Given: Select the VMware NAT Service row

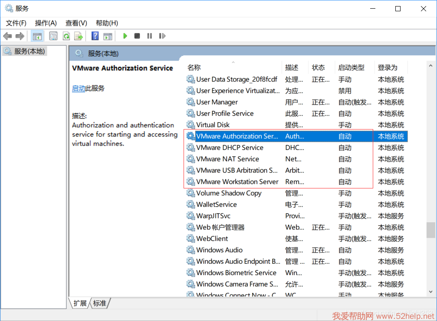Looking at the screenshot, I should 227,159.
